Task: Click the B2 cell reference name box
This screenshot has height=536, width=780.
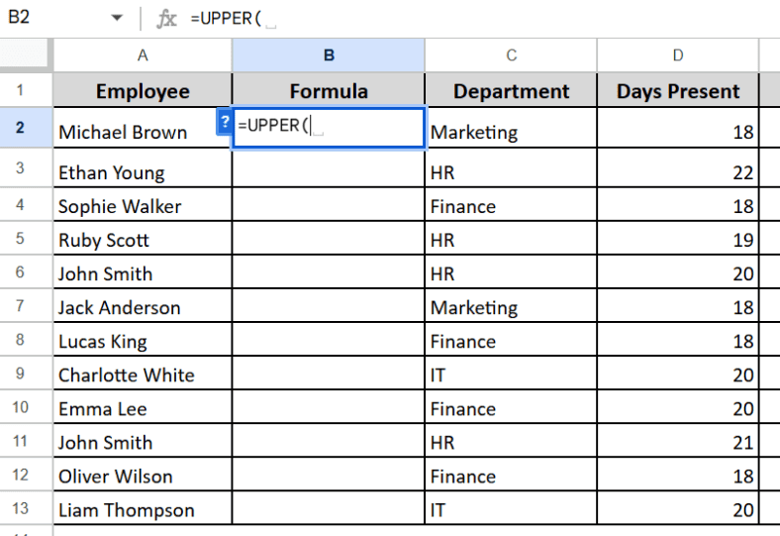Action: (x=49, y=18)
